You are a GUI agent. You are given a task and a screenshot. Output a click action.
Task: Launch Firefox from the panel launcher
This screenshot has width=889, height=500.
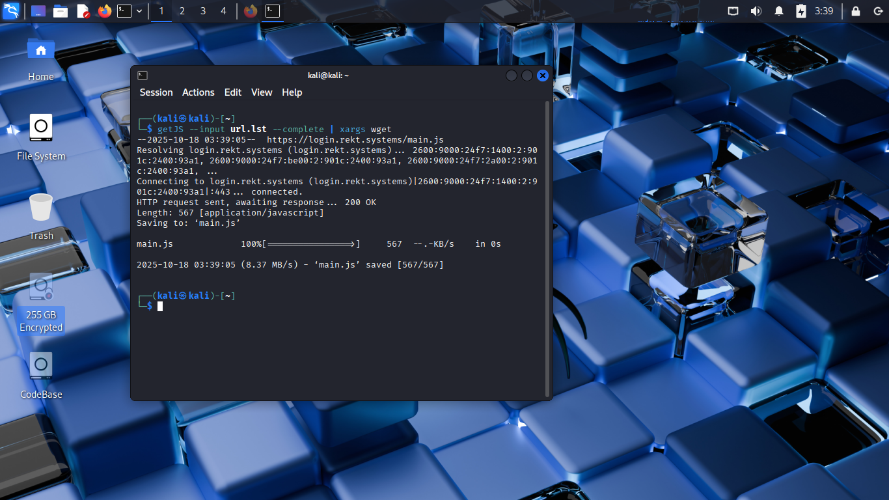click(x=104, y=11)
